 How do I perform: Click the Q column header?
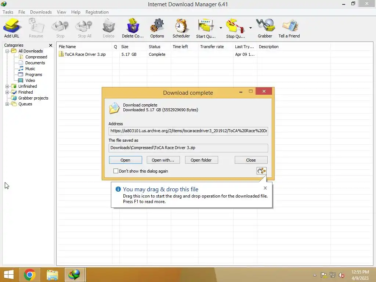tap(115, 47)
